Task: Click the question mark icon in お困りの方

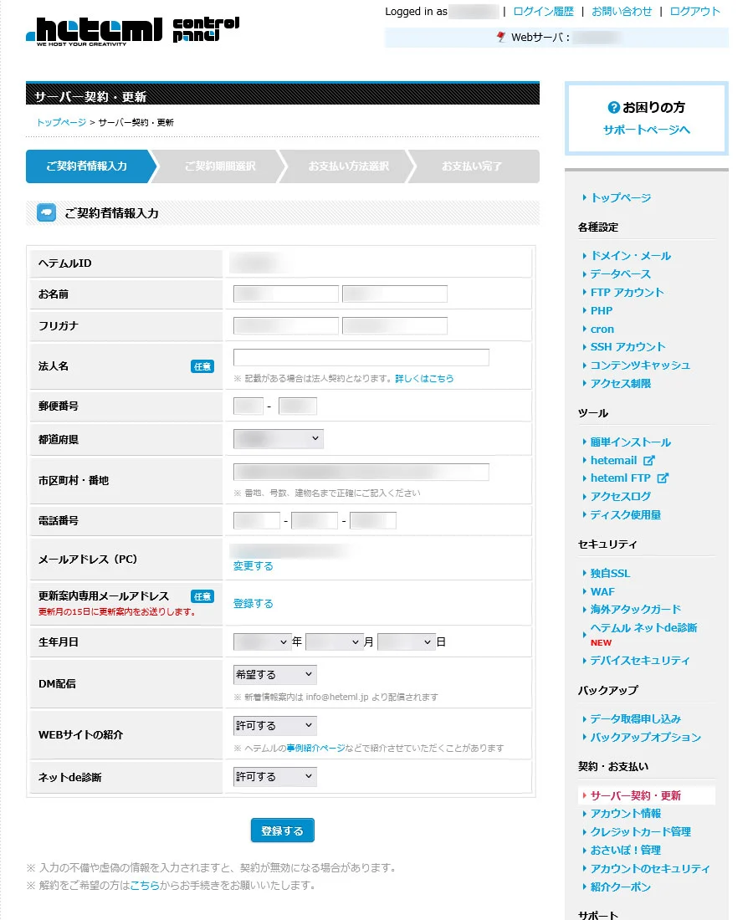Action: pyautogui.click(x=613, y=108)
